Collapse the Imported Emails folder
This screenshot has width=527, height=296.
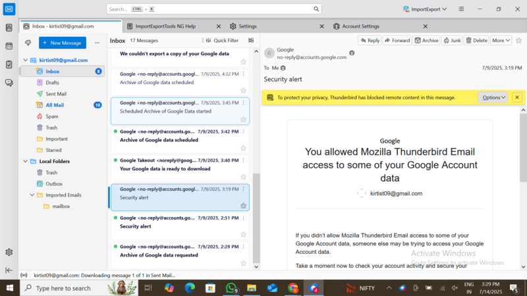click(32, 195)
